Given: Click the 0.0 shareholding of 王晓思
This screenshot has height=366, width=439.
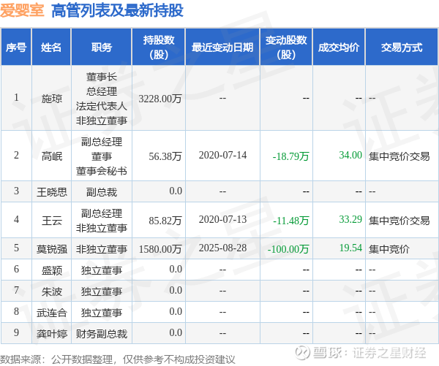Looking at the screenshot, I should pos(176,191).
